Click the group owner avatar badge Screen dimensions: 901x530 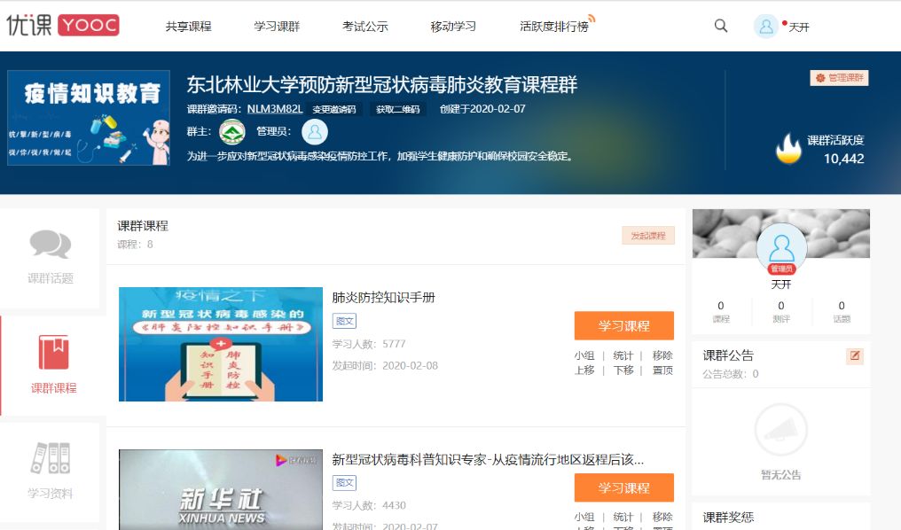tap(232, 131)
